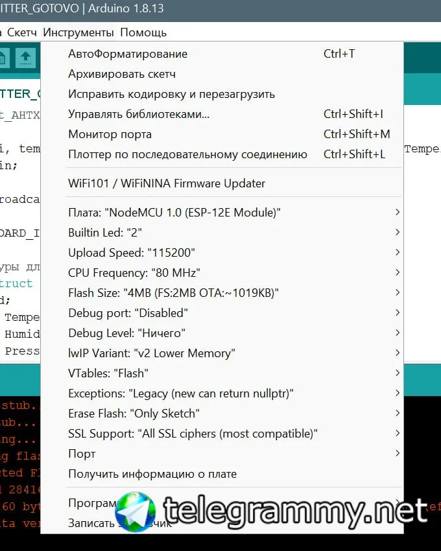
Task: Open the Инструменты menu
Action: 78,32
